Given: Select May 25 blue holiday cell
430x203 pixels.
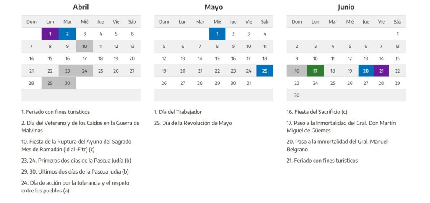Looking at the screenshot, I should point(265,71).
